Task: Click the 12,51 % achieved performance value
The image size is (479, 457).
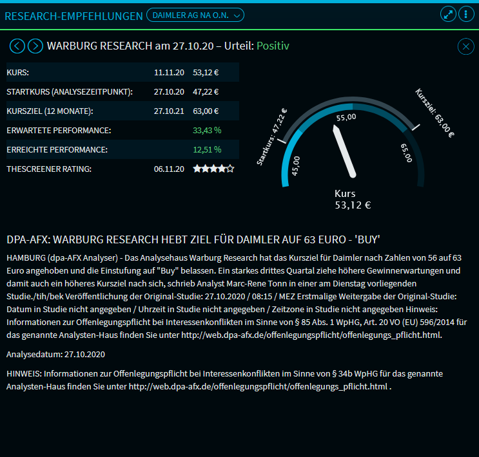Action: pyautogui.click(x=207, y=149)
